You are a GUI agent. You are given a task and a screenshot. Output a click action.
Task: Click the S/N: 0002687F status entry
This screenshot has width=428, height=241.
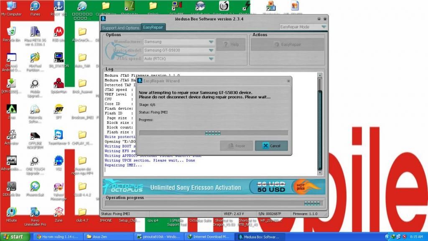click(x=270, y=214)
